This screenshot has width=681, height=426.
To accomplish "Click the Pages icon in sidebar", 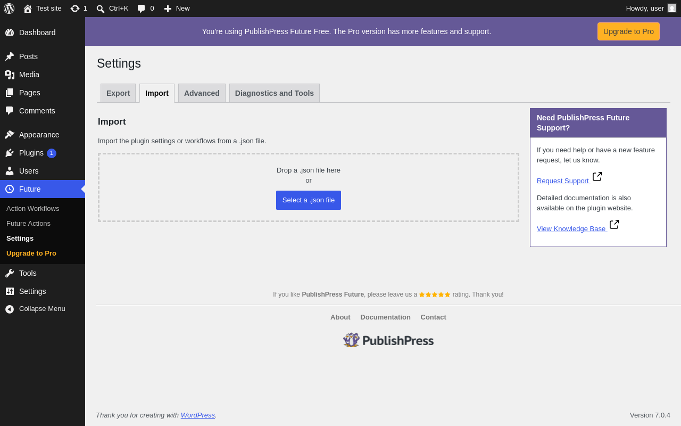I will click(10, 93).
